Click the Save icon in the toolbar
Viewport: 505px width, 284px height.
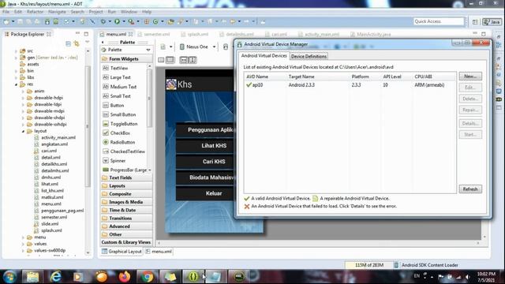tap(20, 21)
